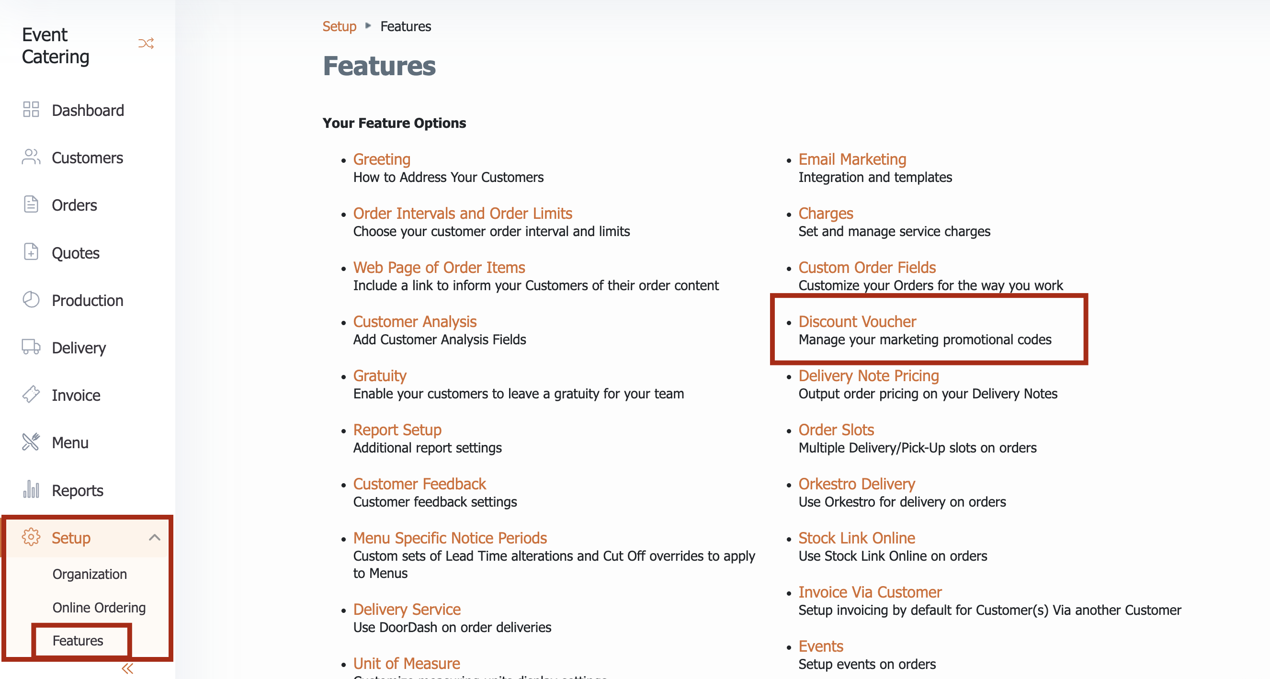Open the Organization submenu item

[90, 574]
